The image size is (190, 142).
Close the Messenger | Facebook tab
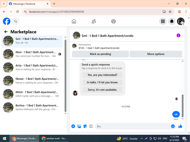pos(47,4)
